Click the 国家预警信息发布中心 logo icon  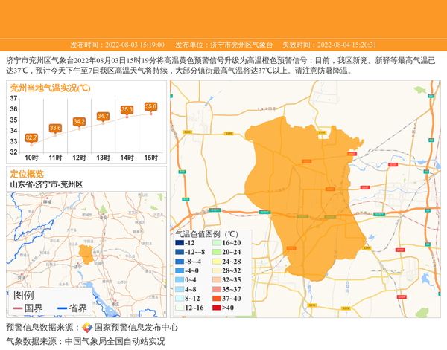87,327
